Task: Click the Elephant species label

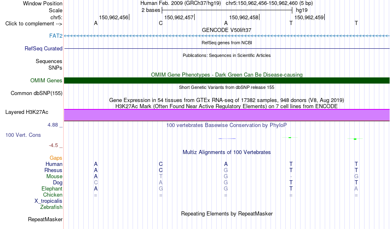Action: (52, 188)
